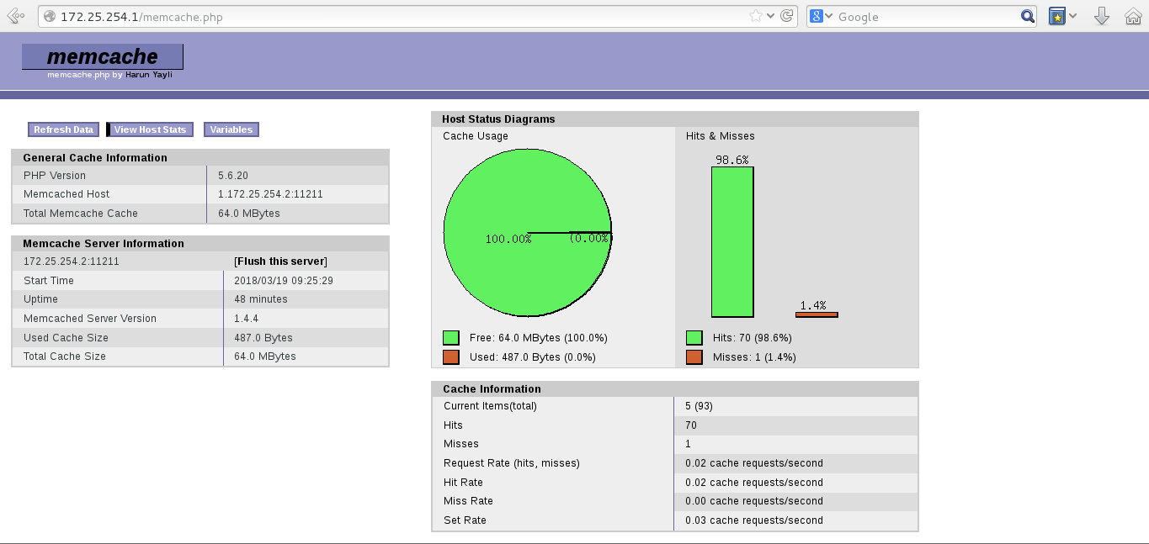Click the Refresh Data button
Screen dimensions: 1149x544
pos(63,129)
